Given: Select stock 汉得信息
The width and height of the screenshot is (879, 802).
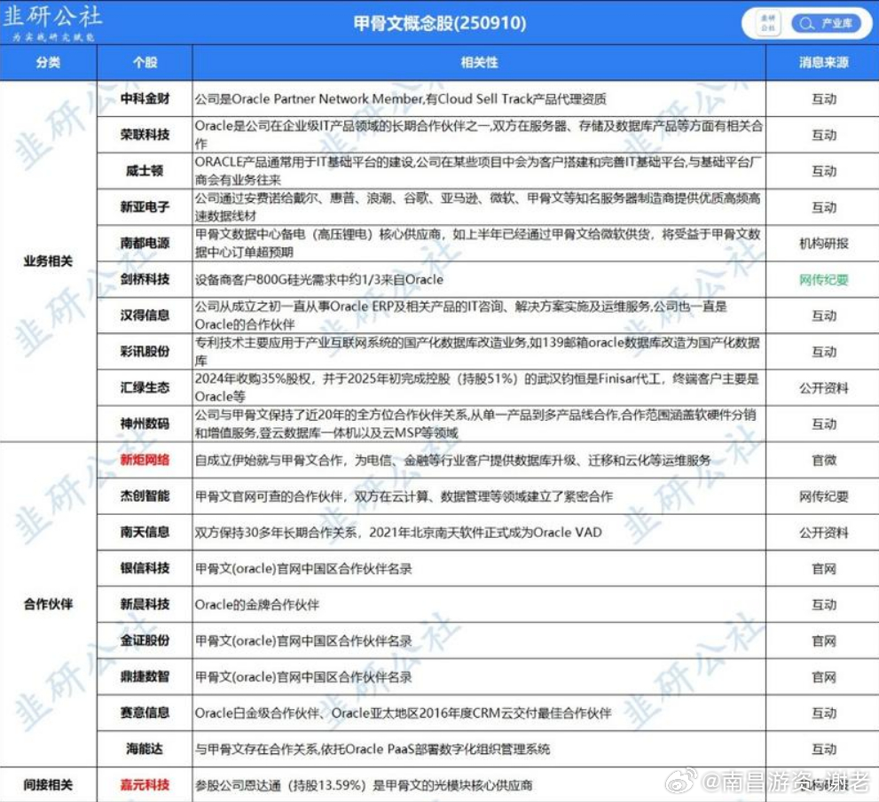Looking at the screenshot, I should (145, 315).
